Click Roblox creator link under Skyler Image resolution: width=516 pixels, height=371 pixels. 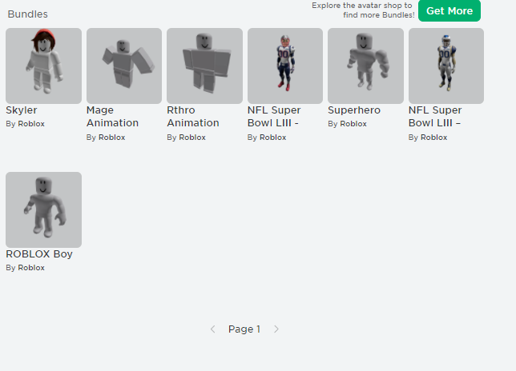31,124
